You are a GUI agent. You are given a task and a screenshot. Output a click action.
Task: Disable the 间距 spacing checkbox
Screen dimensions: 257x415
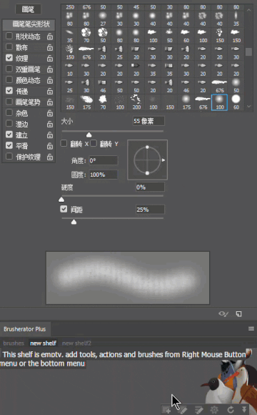(x=64, y=209)
